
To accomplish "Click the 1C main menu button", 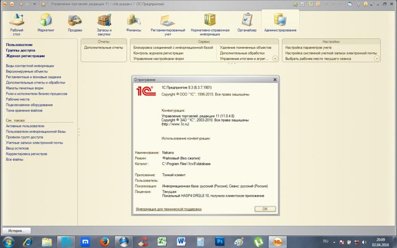I will tap(4, 4).
